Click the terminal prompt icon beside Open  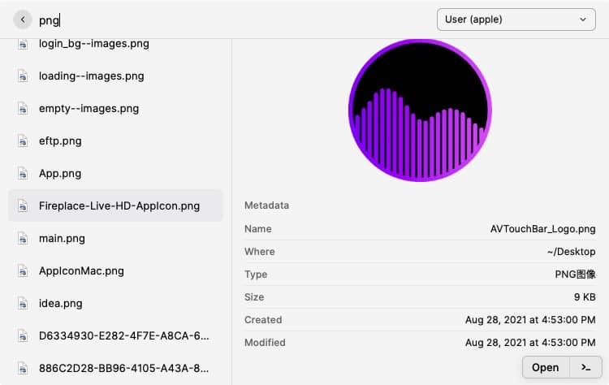point(585,367)
